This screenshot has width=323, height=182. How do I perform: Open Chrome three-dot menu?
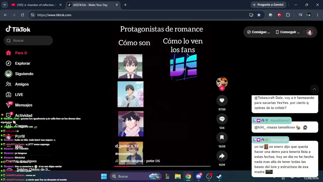point(317,15)
